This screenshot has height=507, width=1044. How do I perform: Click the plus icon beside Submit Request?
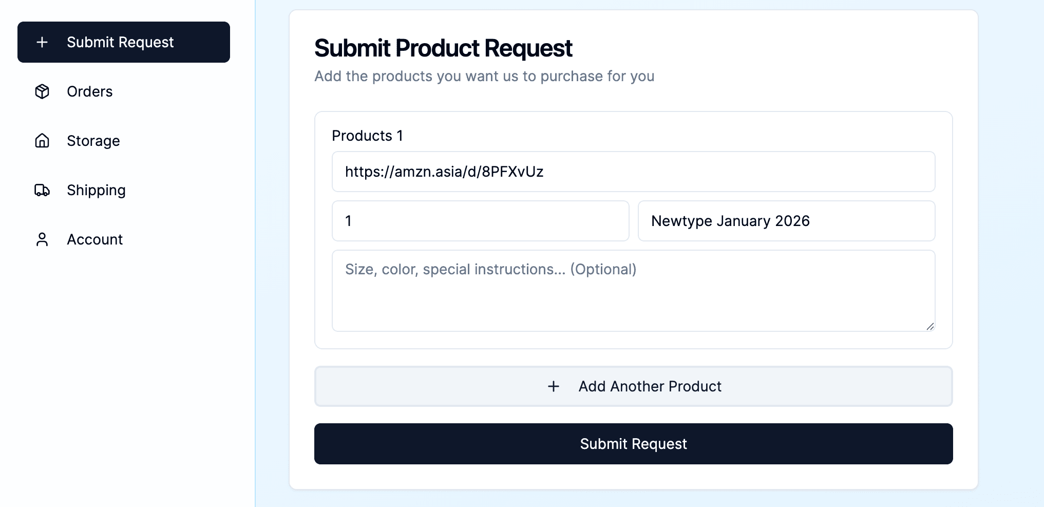click(42, 43)
